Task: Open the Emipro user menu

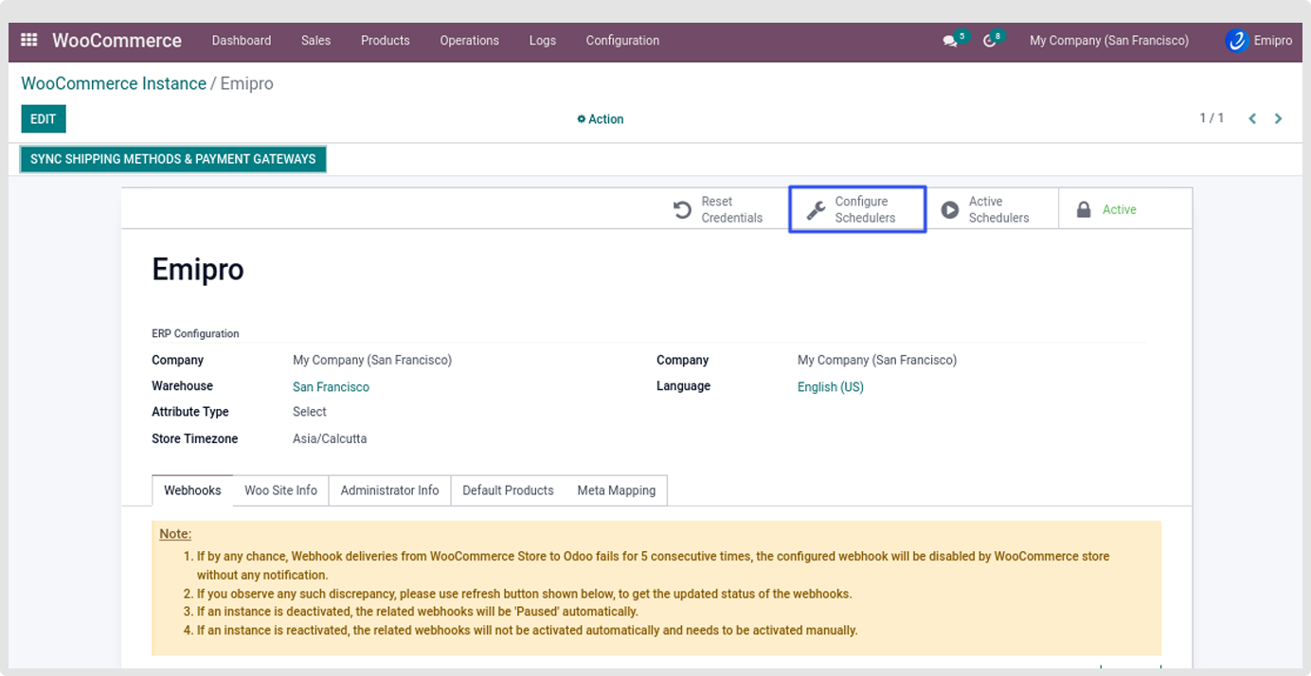Action: coord(1259,41)
